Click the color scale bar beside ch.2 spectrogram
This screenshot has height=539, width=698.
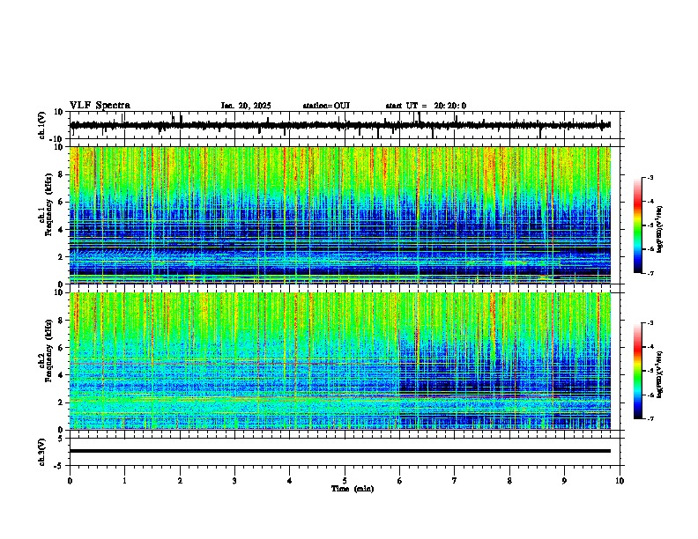click(638, 371)
